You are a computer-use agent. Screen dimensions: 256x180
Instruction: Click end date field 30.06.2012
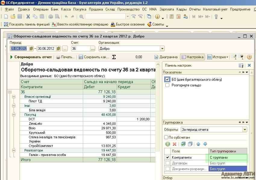click(x=46, y=49)
